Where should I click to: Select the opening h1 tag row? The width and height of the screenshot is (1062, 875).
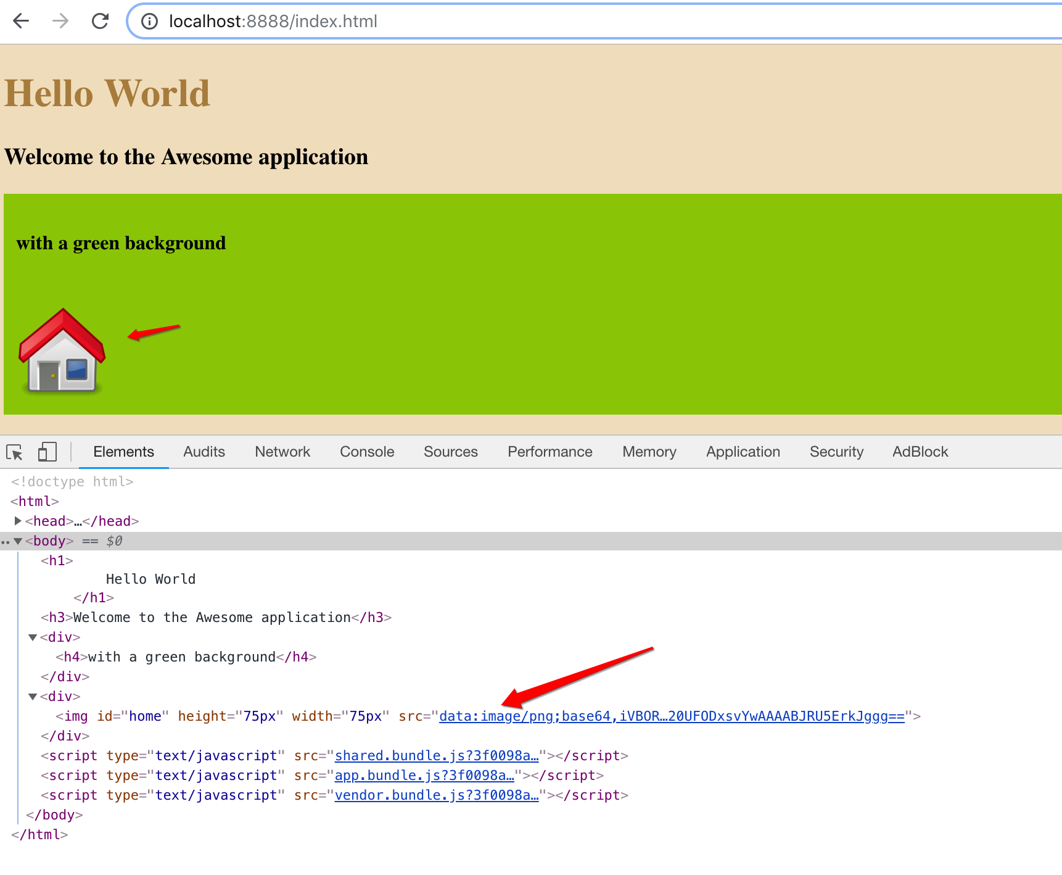tap(57, 560)
